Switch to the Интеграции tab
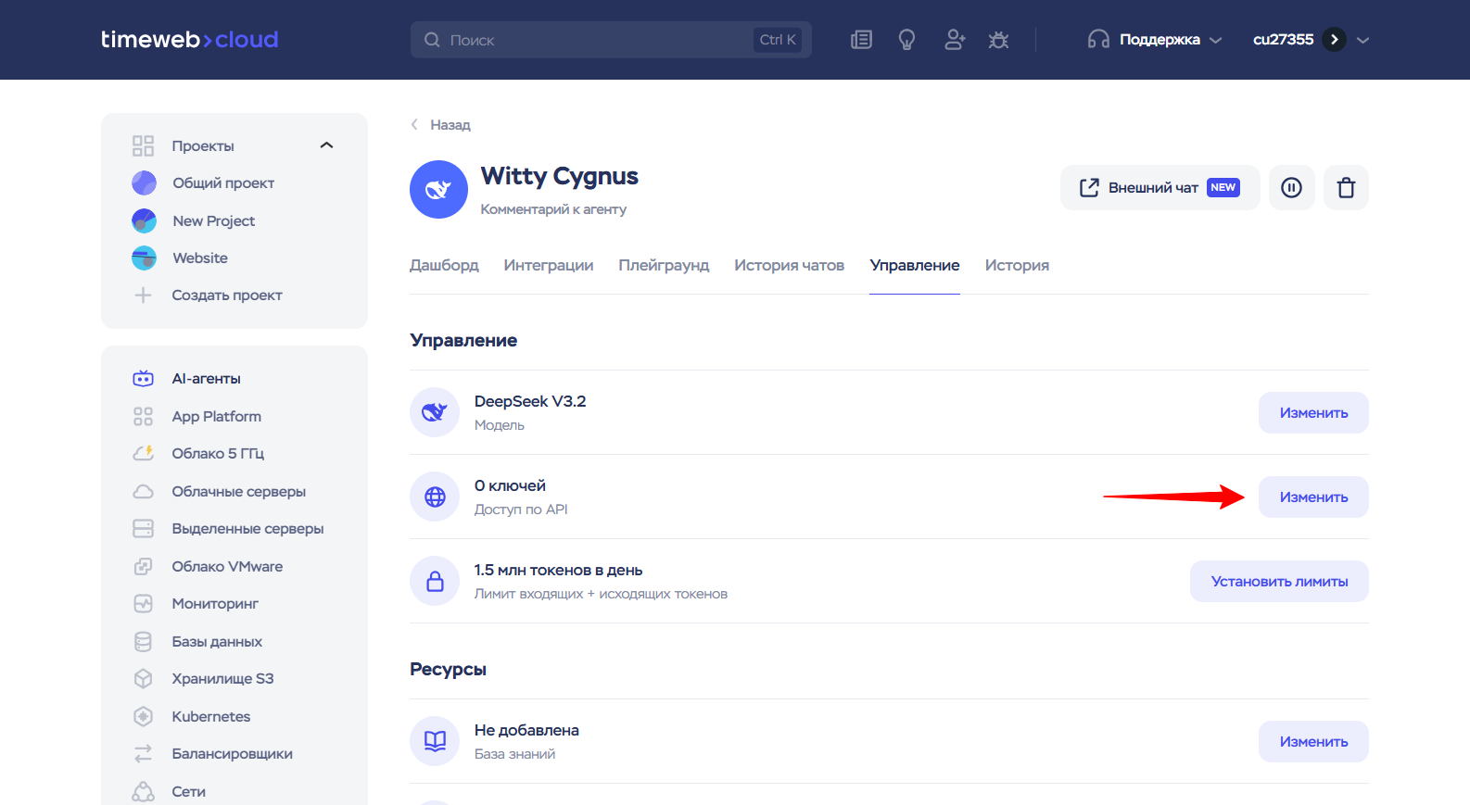The height and width of the screenshot is (805, 1470). [x=549, y=266]
